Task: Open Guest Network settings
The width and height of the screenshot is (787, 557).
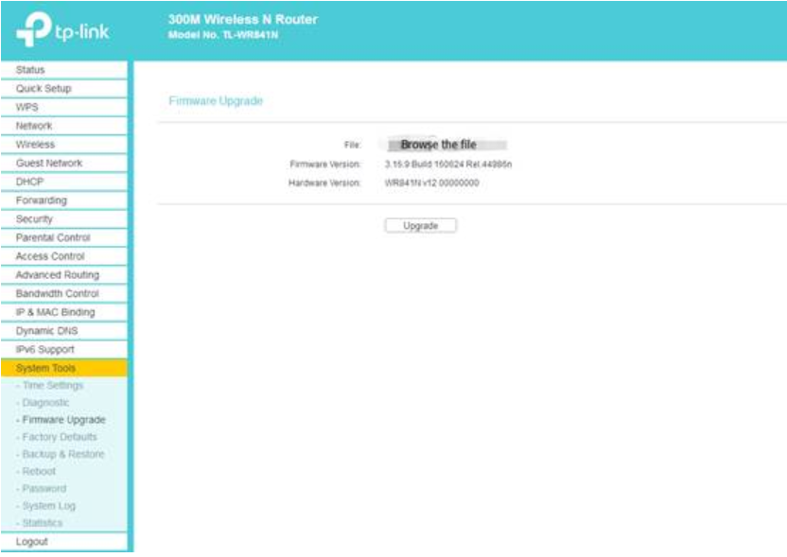Action: [63, 163]
